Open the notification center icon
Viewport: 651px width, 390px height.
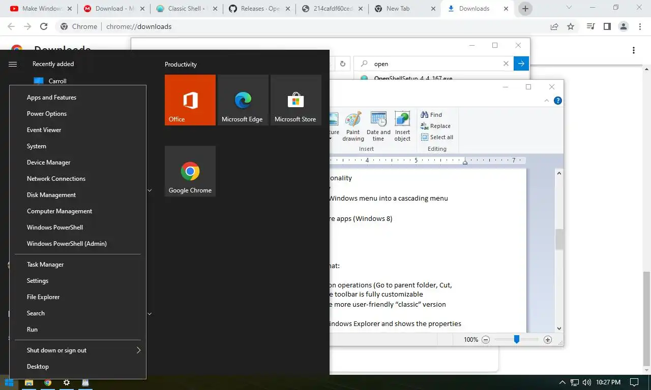[x=634, y=382]
